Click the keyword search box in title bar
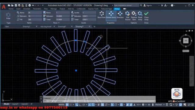Image resolution: width=195 pixels, height=110 pixels. (126, 5)
